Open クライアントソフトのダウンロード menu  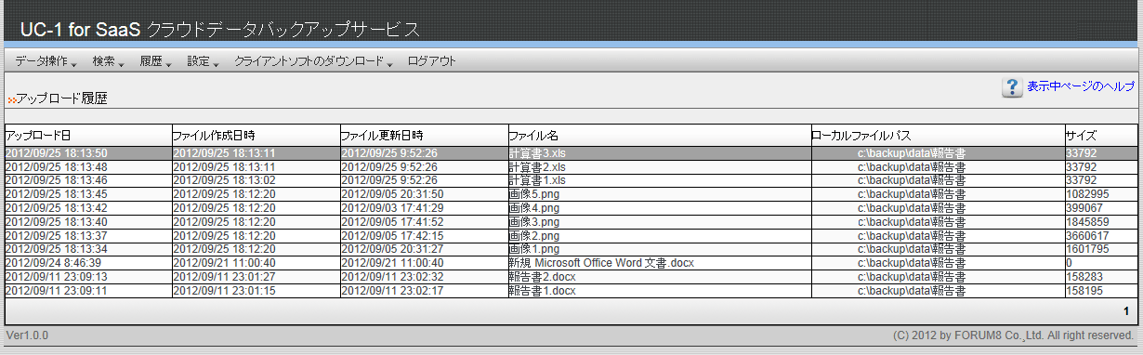point(309,61)
